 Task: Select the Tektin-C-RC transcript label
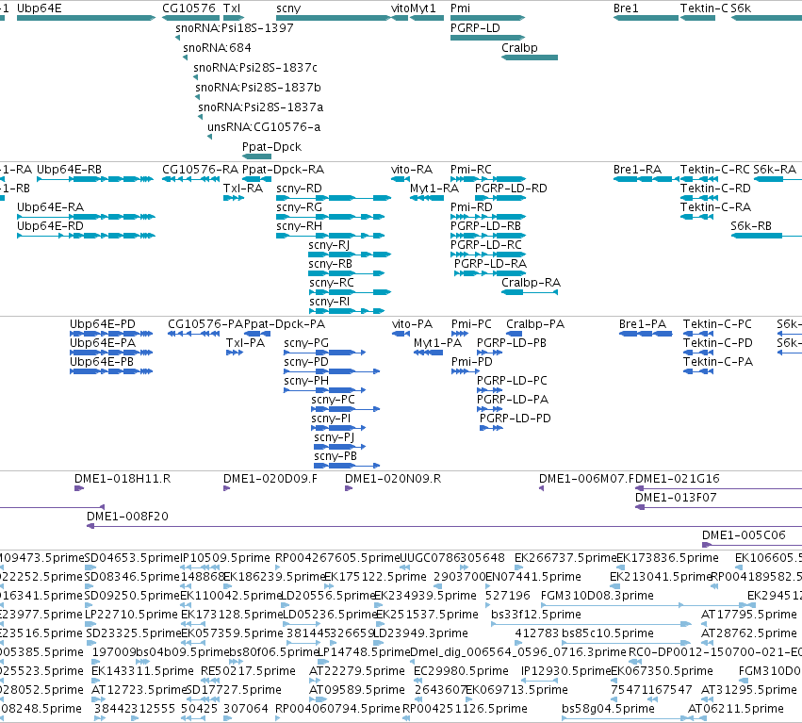(715, 170)
